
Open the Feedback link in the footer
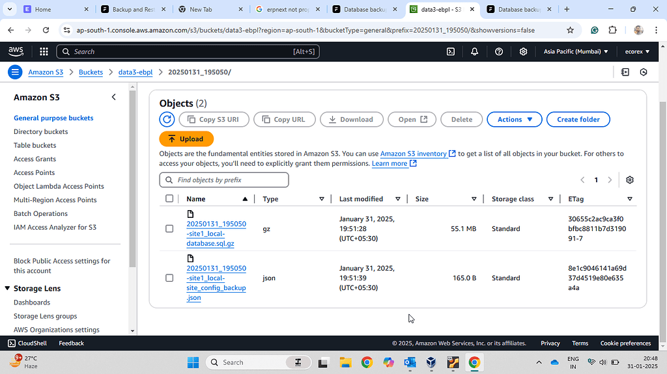72,343
